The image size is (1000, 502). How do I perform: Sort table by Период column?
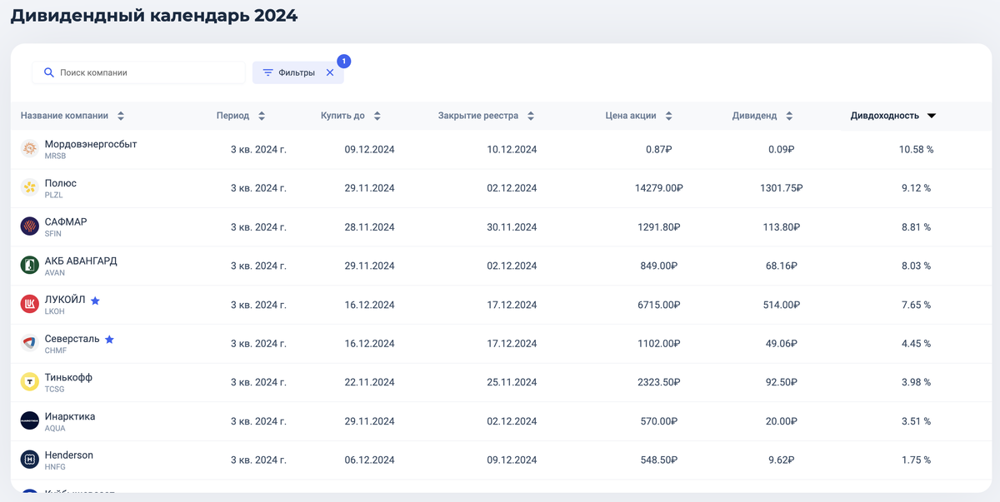click(x=262, y=116)
